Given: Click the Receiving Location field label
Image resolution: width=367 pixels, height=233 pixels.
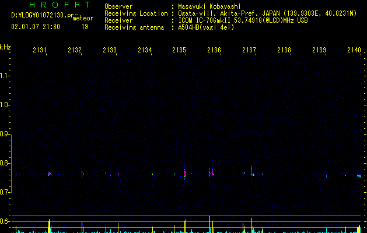Looking at the screenshot, I should click(x=136, y=13).
